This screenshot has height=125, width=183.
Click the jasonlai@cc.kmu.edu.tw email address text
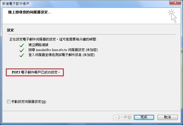[x=52, y=50]
